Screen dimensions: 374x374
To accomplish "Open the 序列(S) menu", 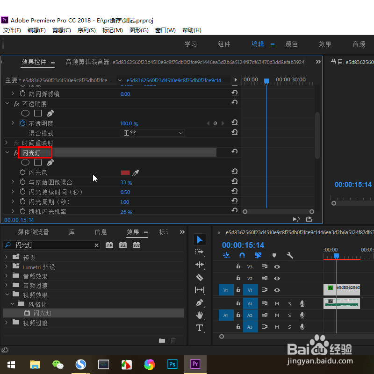I will click(x=86, y=30).
